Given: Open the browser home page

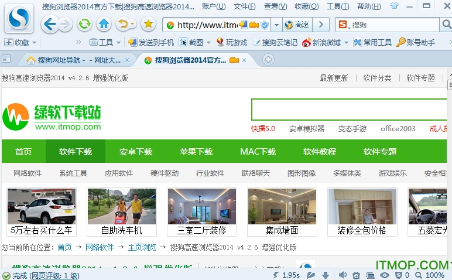Looking at the screenshot, I should pyautogui.click(x=104, y=24).
